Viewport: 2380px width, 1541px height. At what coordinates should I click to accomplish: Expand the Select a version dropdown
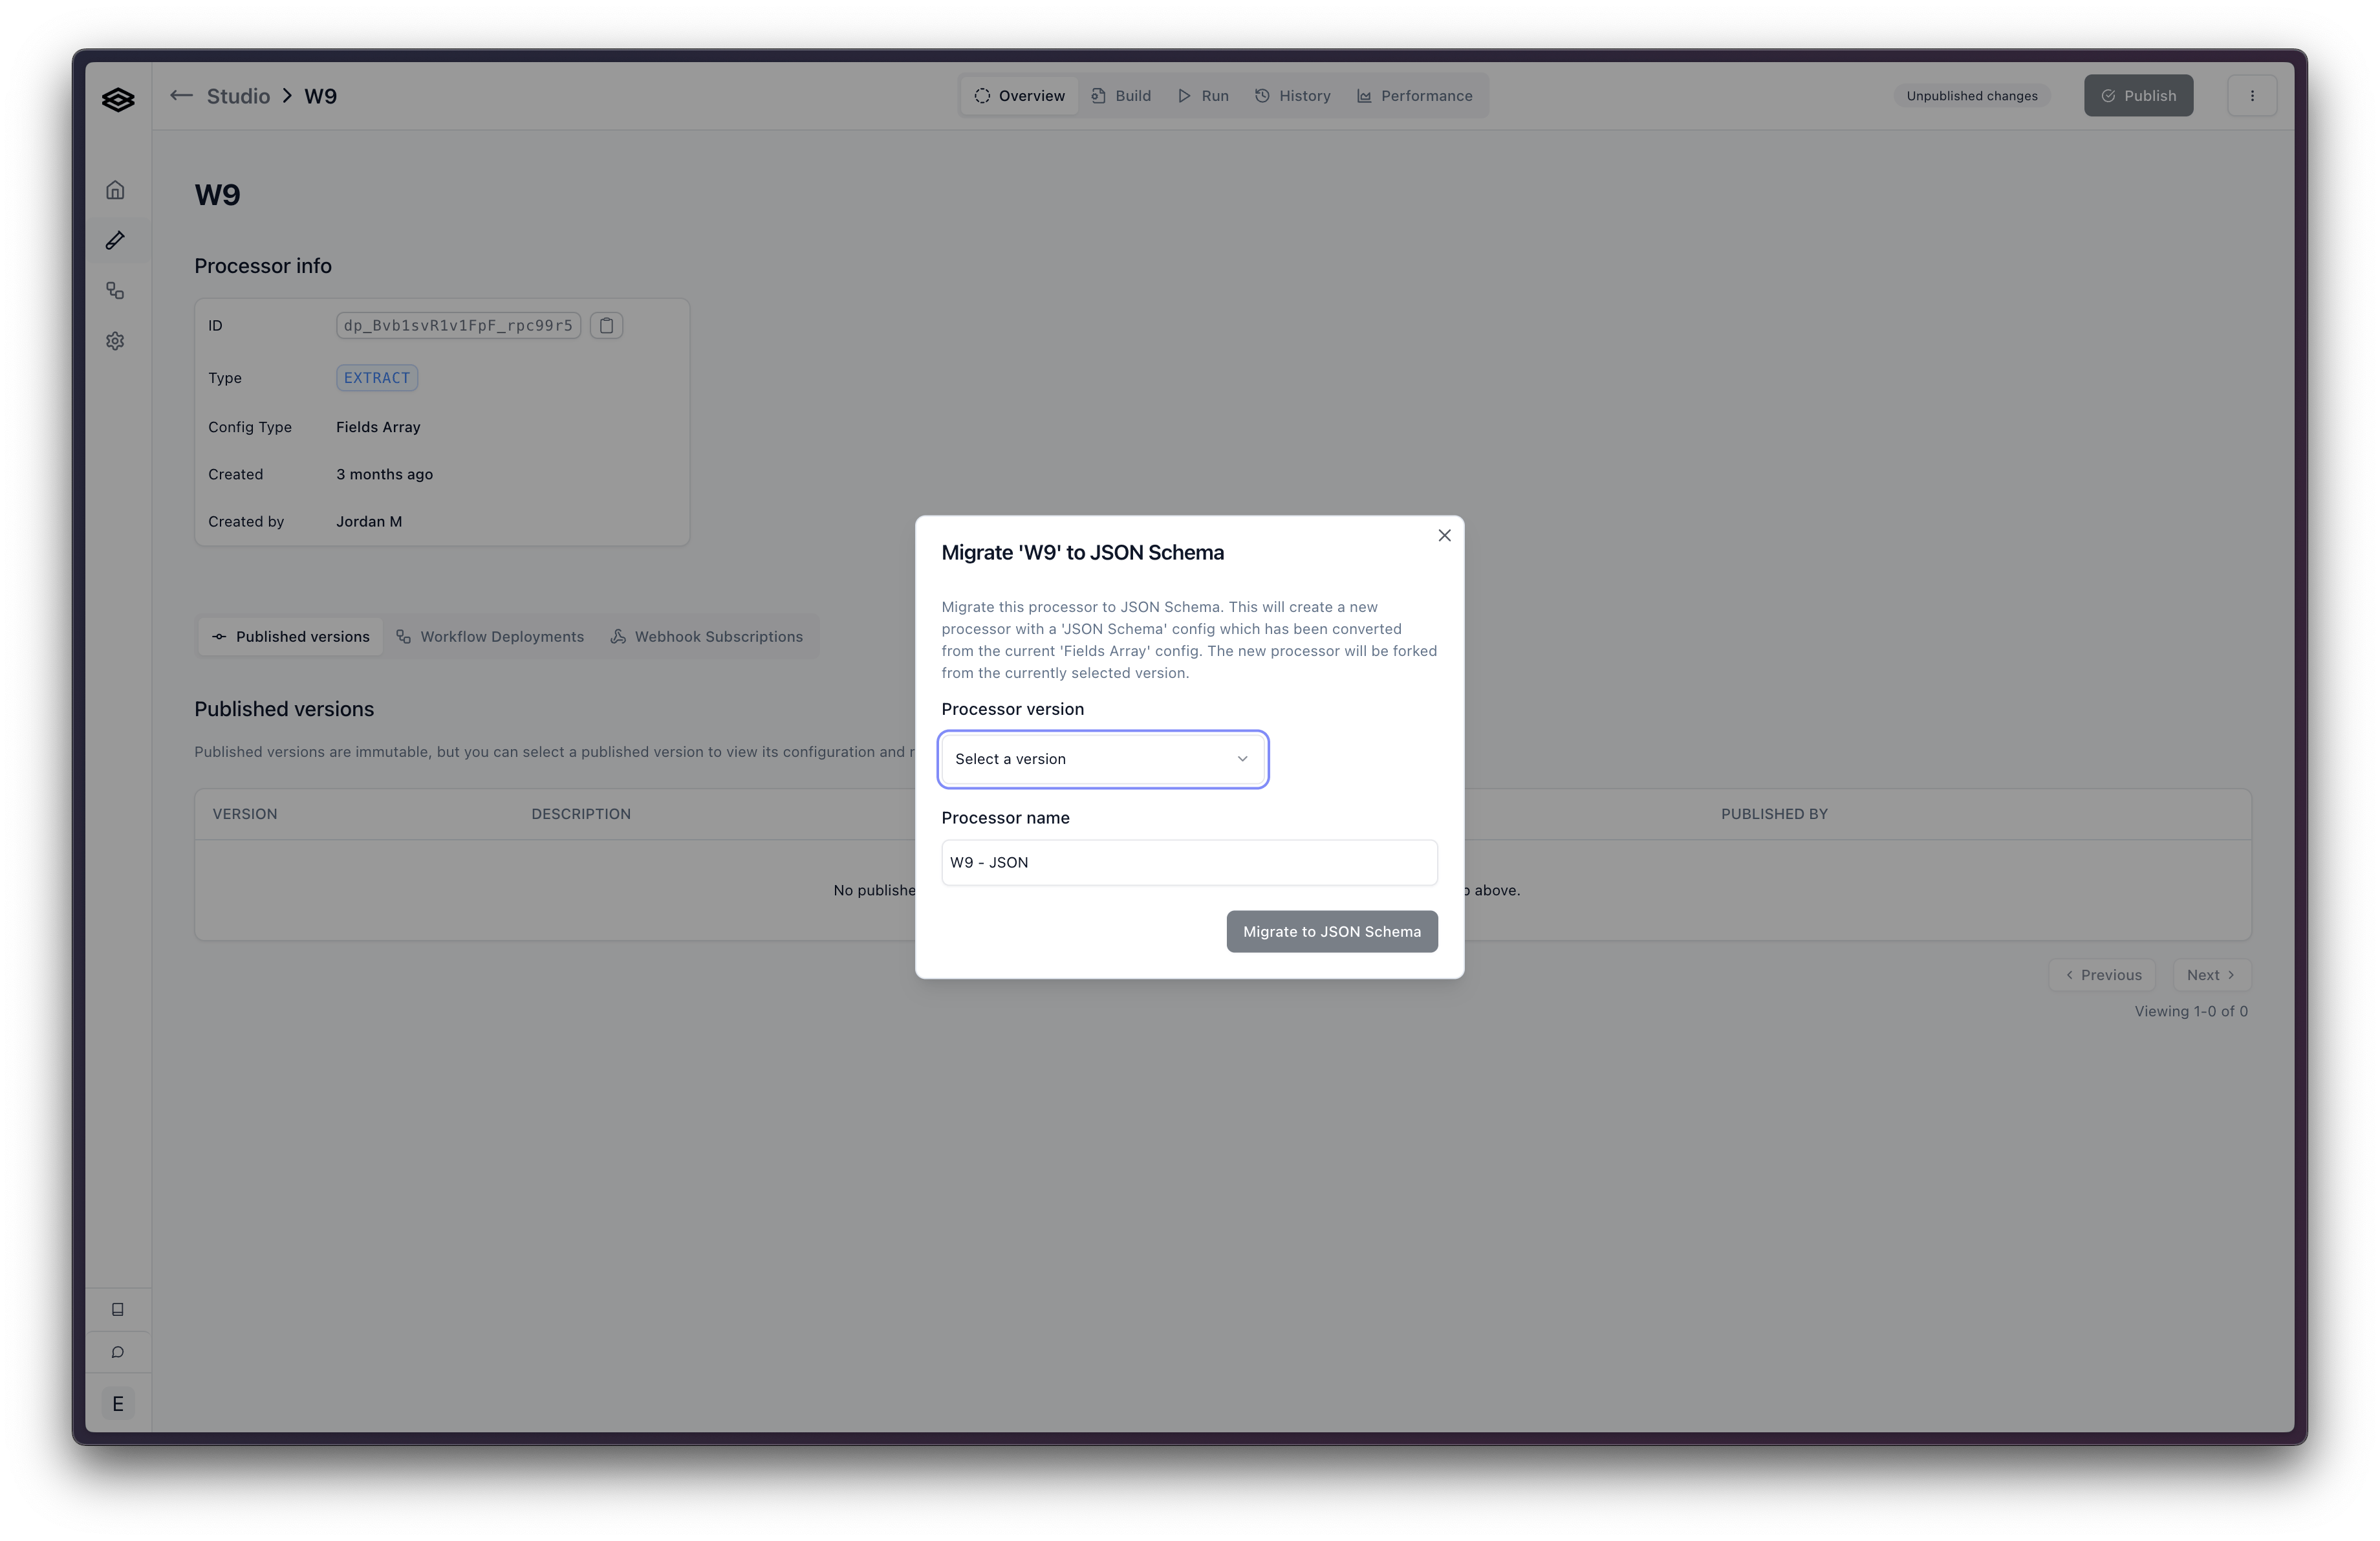pos(1103,759)
